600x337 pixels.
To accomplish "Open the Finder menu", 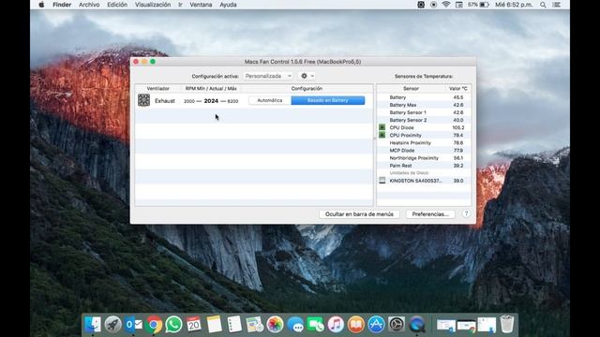I will [62, 5].
